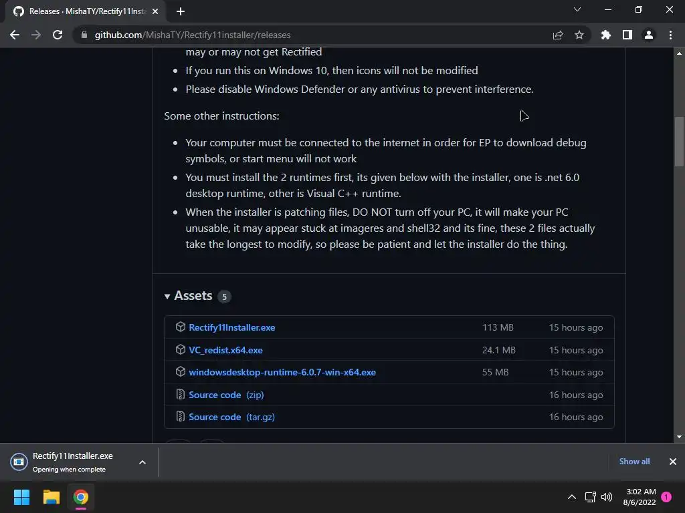Viewport: 685px width, 513px height.
Task: Click file icon beside Source code (tar.gz)
Action: pyautogui.click(x=181, y=417)
